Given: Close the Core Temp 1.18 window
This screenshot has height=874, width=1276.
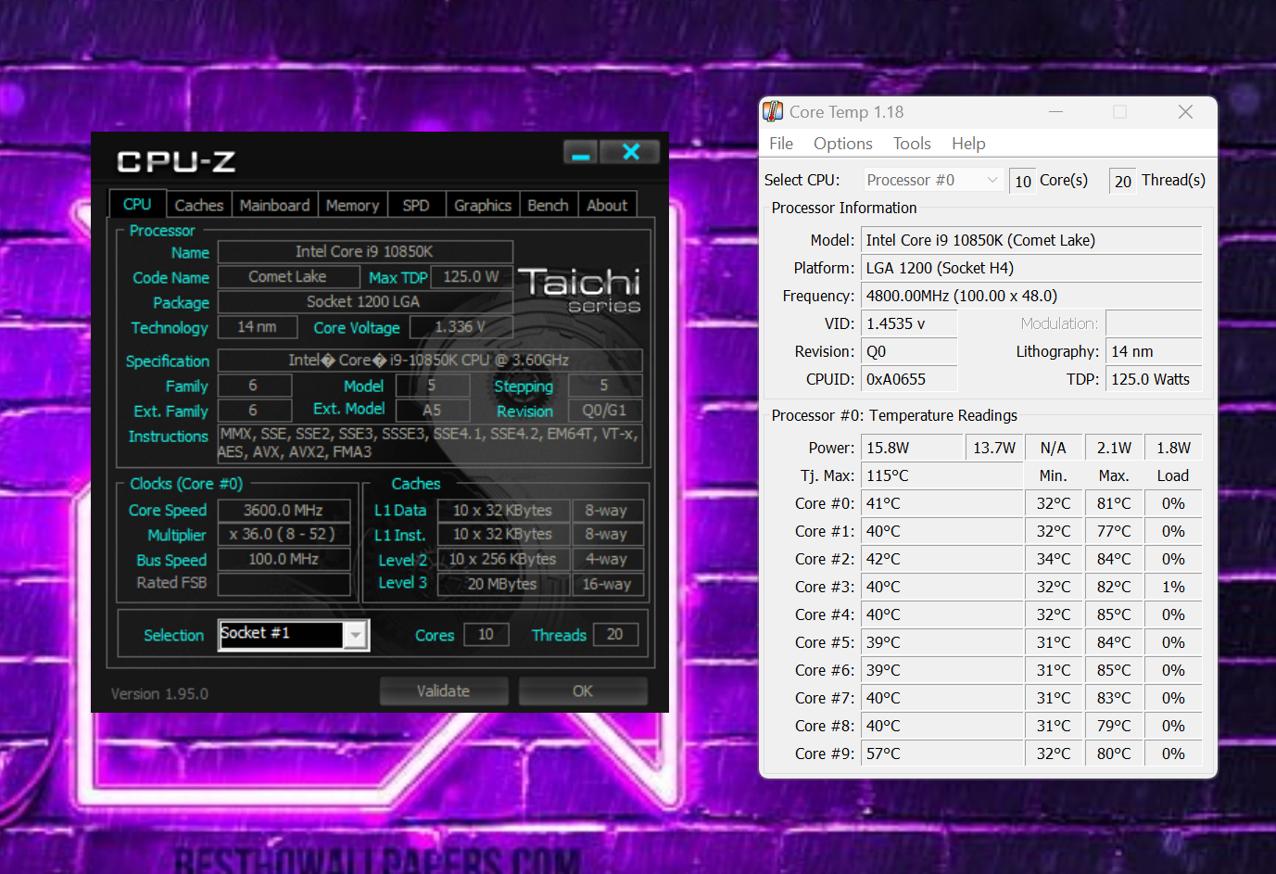Looking at the screenshot, I should point(1185,112).
